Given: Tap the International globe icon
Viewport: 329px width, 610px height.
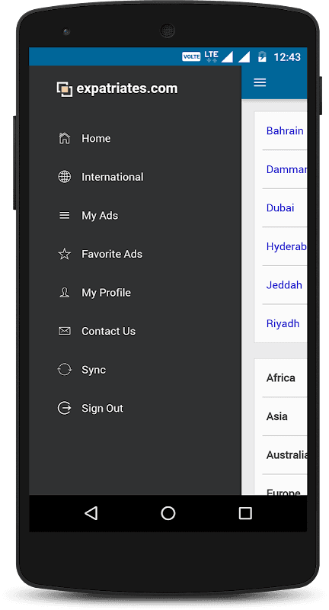Looking at the screenshot, I should (65, 177).
